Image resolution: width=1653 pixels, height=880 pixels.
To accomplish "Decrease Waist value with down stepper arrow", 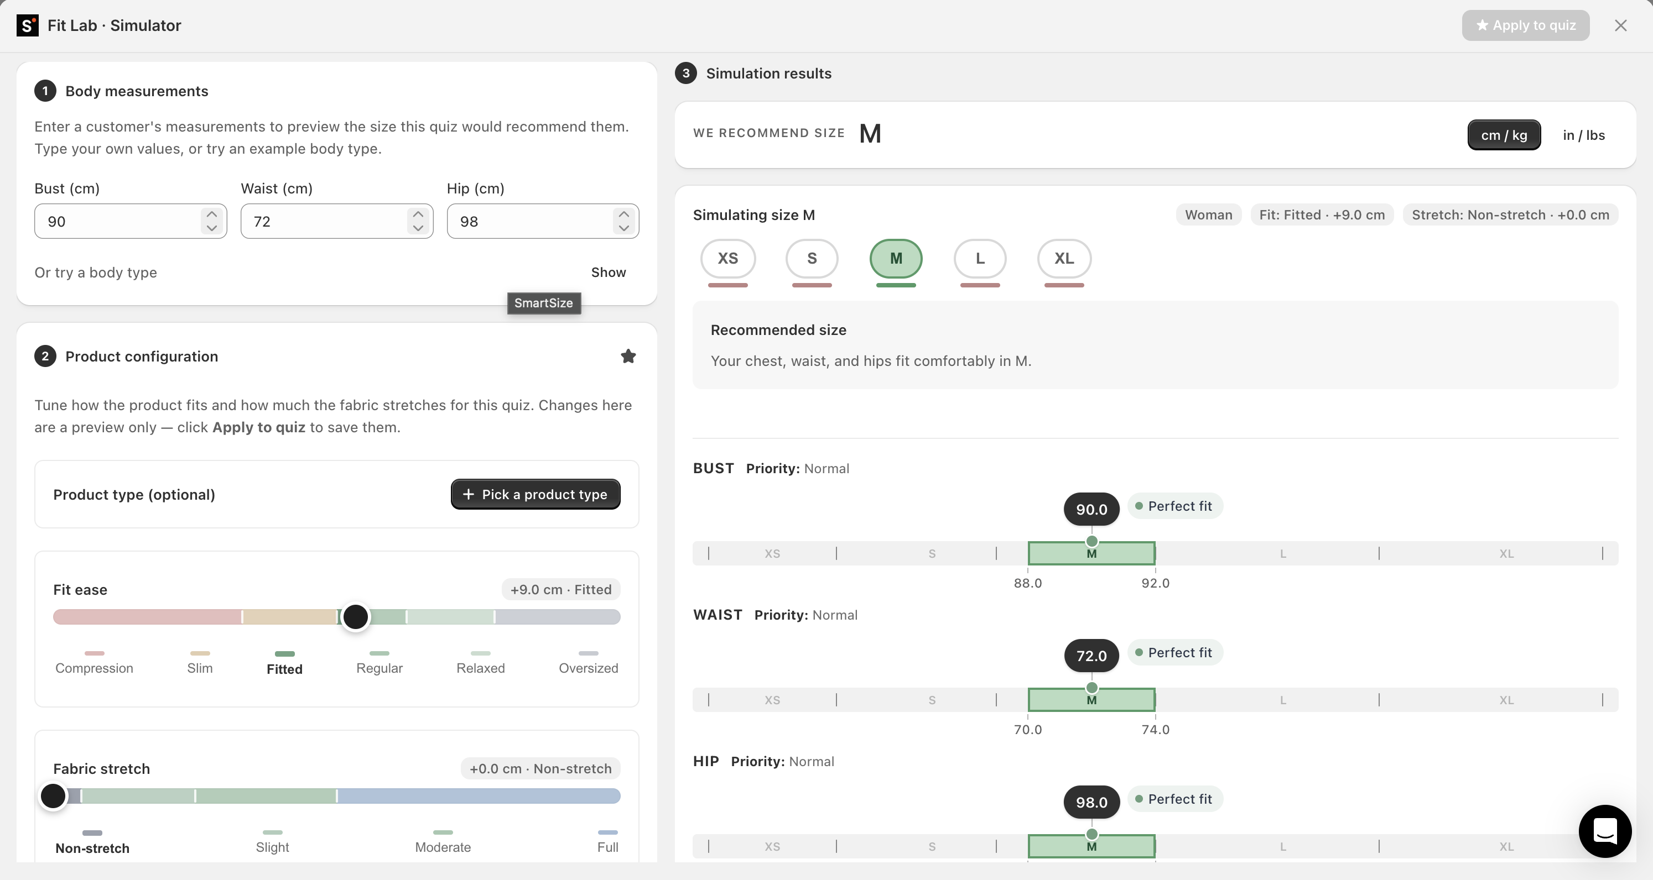I will [418, 228].
